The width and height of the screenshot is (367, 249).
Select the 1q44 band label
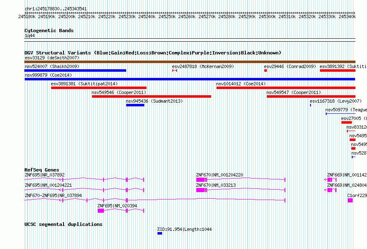point(30,35)
